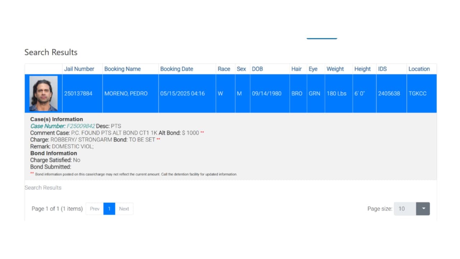Viewport: 460px width, 259px height.
Task: Click the Hair column header
Action: [x=296, y=69]
